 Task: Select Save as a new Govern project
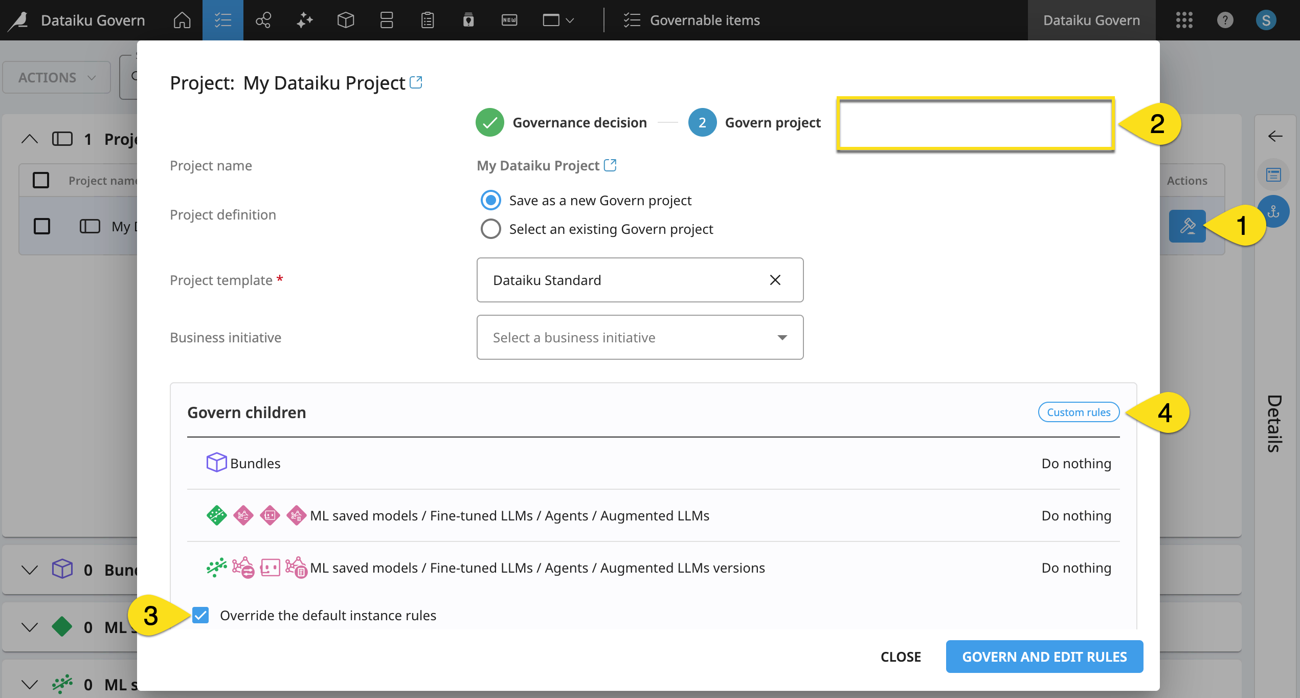coord(491,201)
